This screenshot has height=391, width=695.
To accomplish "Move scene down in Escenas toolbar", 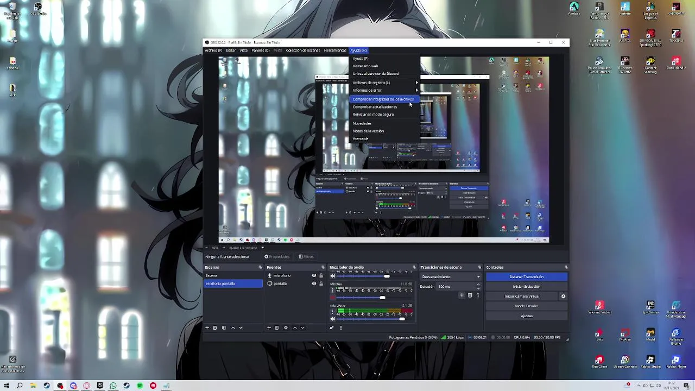I will point(241,328).
